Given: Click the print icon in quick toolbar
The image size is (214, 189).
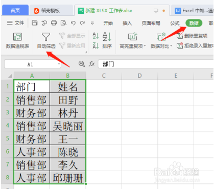Looking at the screenshot, I should click(x=54, y=23).
